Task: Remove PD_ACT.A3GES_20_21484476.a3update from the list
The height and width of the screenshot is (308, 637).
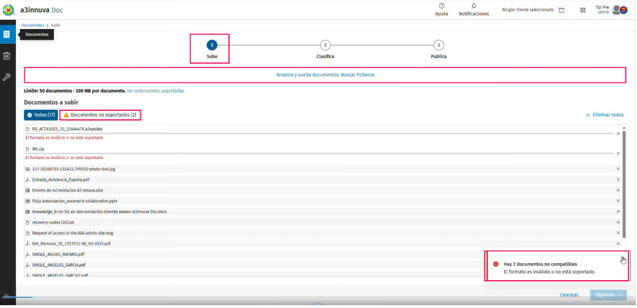Action: click(618, 134)
